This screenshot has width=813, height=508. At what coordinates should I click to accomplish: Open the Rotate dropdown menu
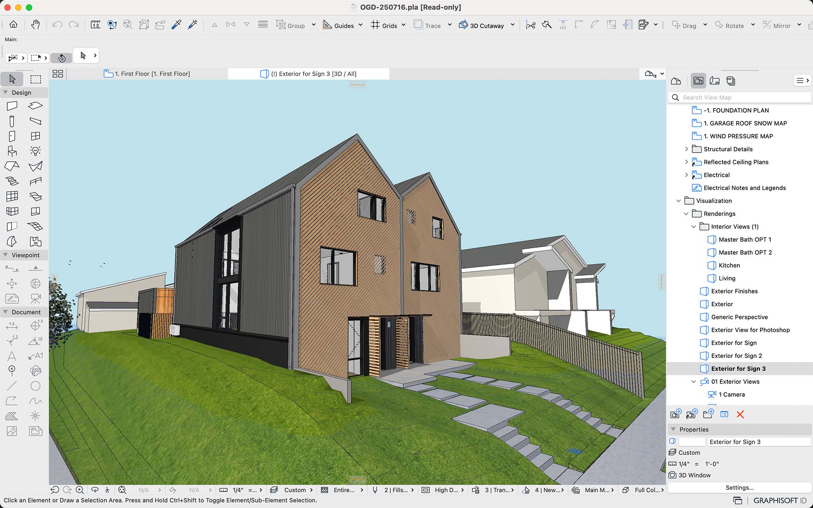(x=753, y=25)
